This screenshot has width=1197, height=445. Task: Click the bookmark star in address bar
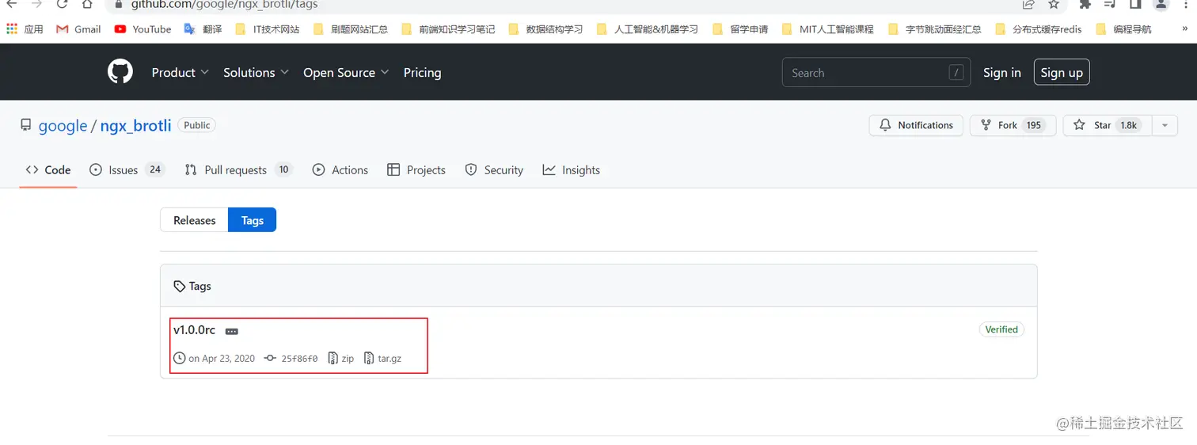1054,5
